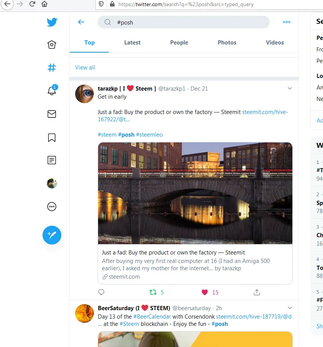The height and width of the screenshot is (347, 323).
Task: Expand tarazkp tweet chevron menu
Action: [x=290, y=88]
